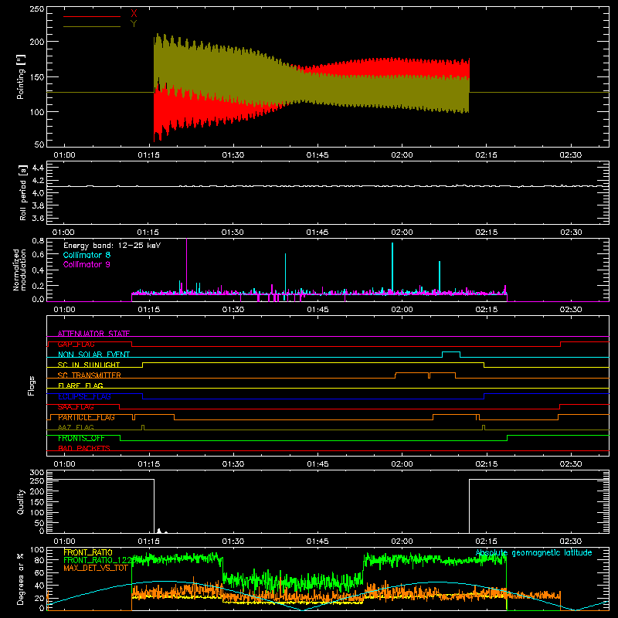The height and width of the screenshot is (618, 618).
Task: Click the dim olive flag label under PARTICLE_FLAG
Action: 76,427
